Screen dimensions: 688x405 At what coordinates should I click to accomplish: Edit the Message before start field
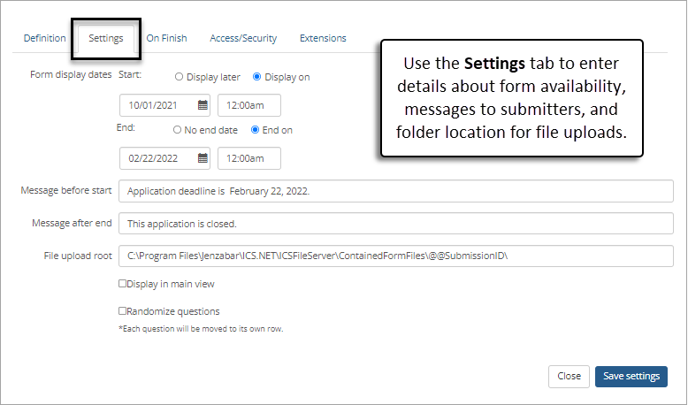tap(396, 191)
